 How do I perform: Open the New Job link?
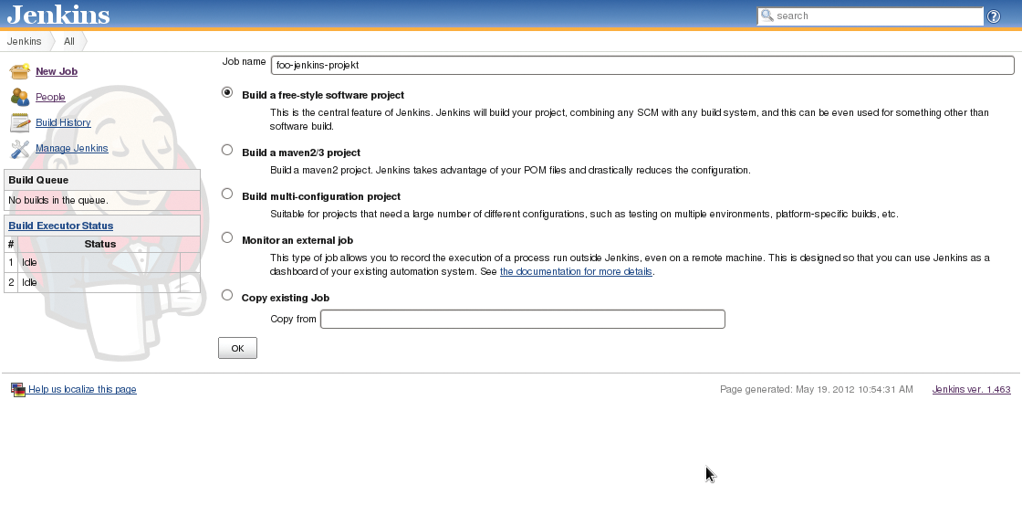click(x=57, y=72)
